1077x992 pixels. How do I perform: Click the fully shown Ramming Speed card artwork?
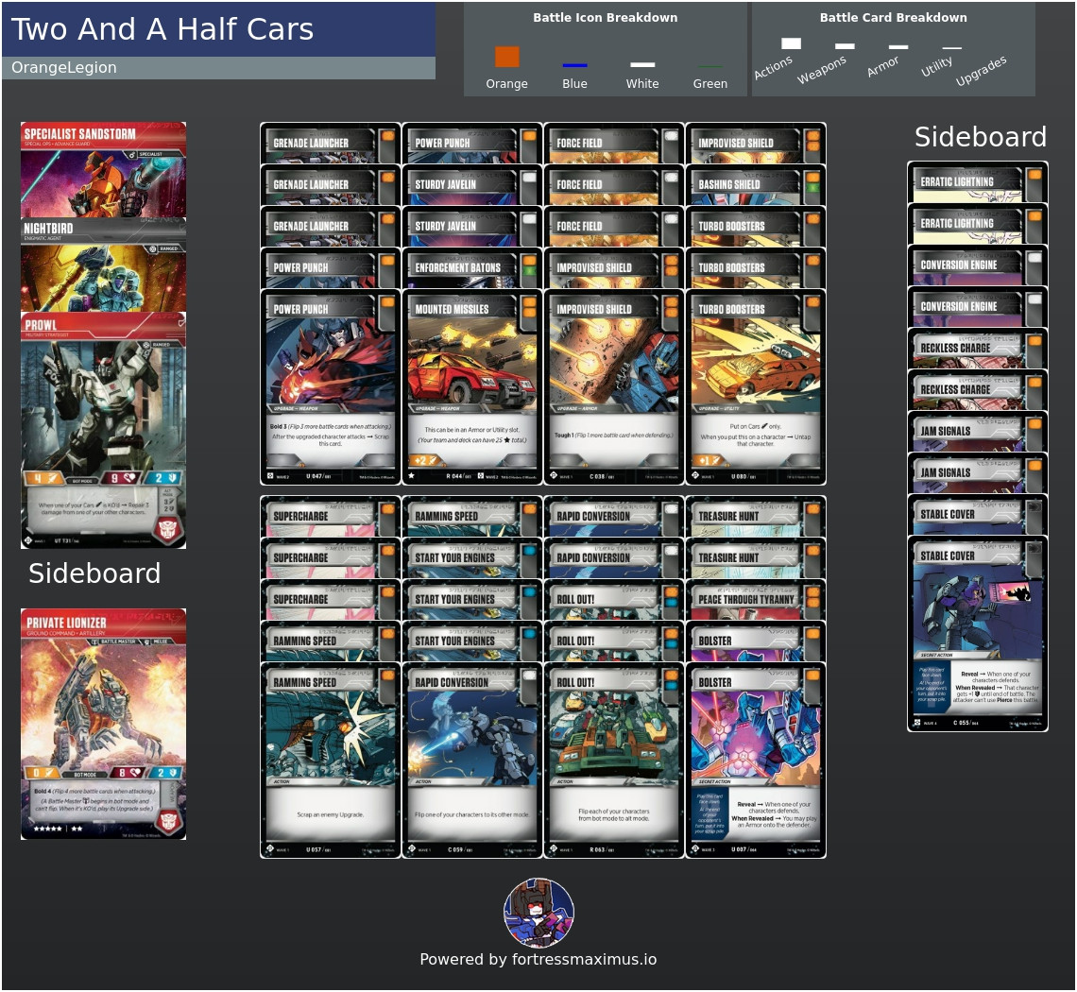(x=331, y=737)
